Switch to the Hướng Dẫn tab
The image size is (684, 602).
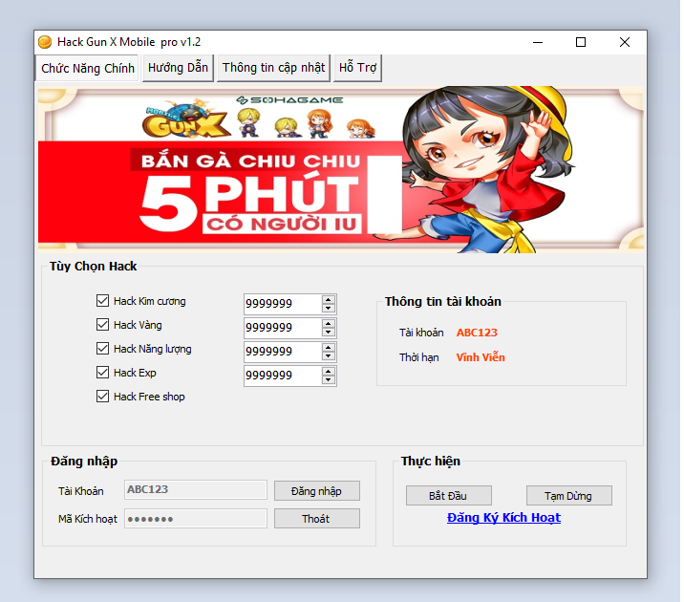point(178,68)
